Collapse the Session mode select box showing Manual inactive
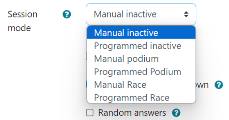Viewport: 229px width, 120px height. 141,14
